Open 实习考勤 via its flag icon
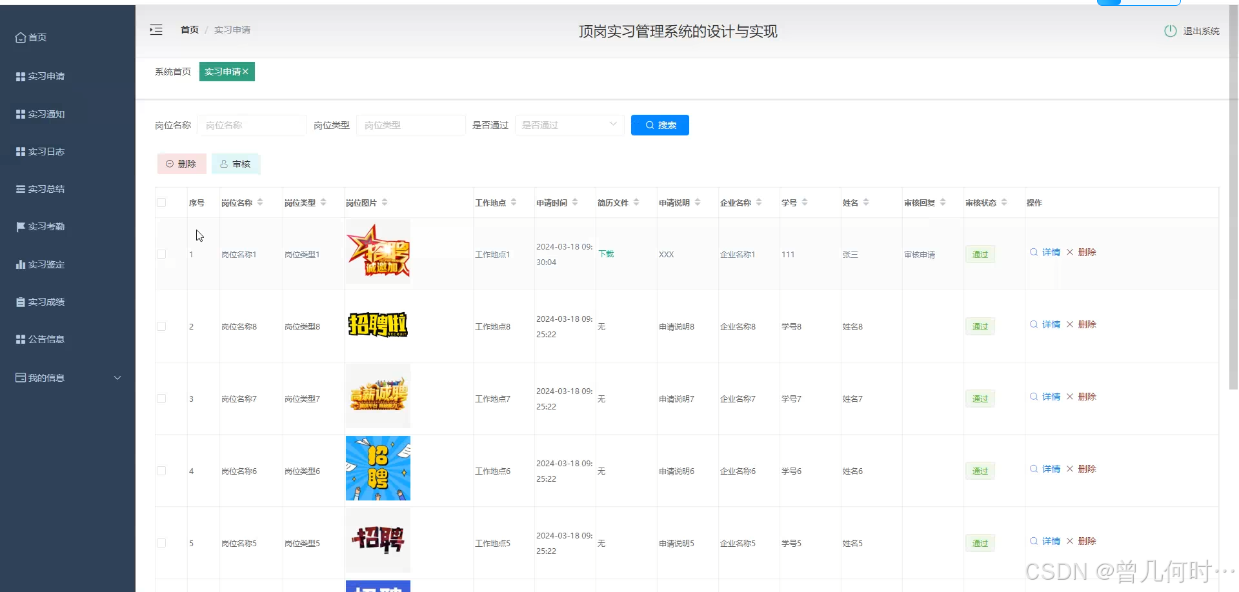This screenshot has width=1239, height=592. tap(20, 226)
